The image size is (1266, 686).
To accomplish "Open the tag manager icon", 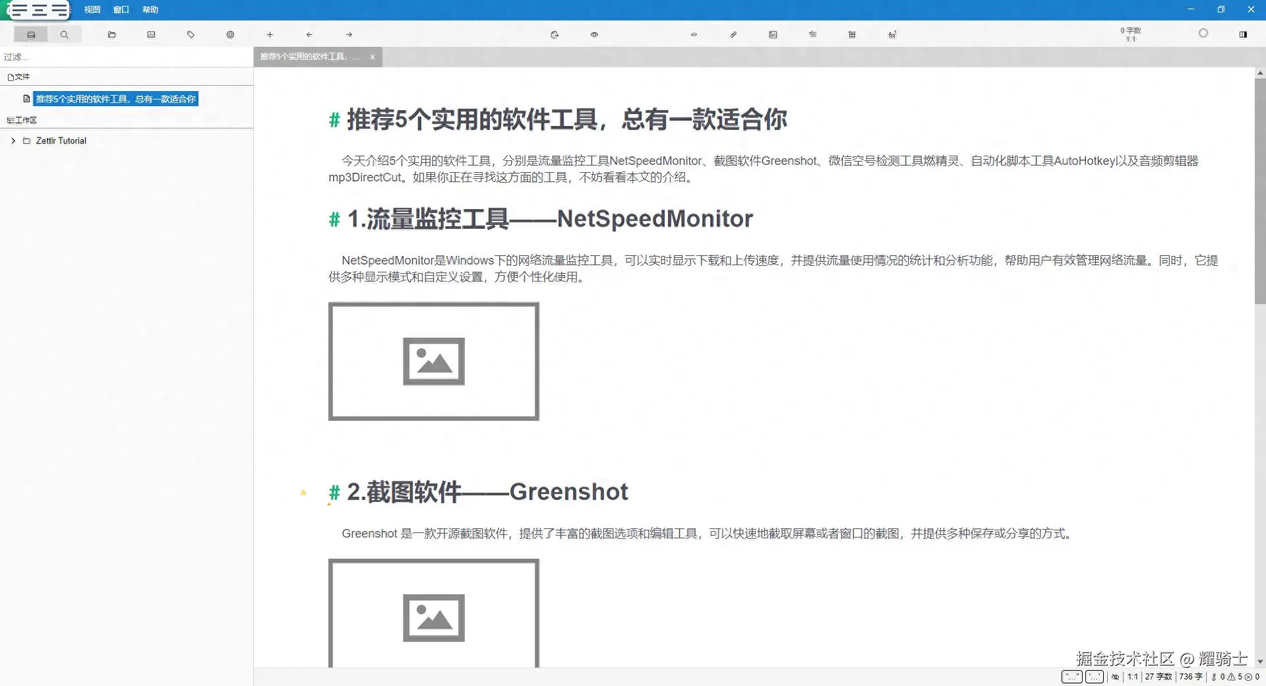I will [x=191, y=34].
